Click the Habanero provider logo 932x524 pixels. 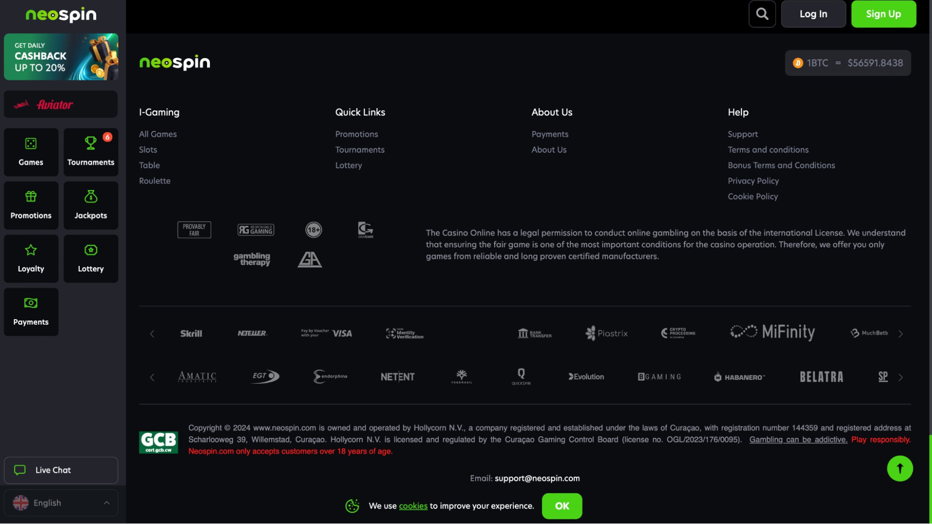click(x=739, y=377)
